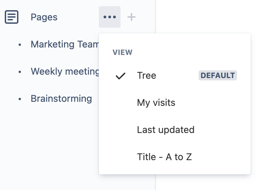
Task: Click the bullet before Brainstorming
Action: point(20,99)
